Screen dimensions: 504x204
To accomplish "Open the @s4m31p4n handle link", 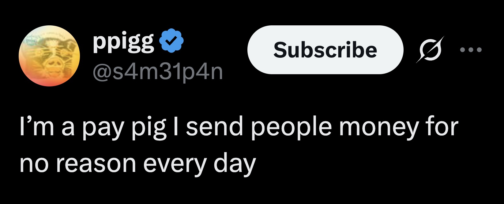I will tap(157, 72).
